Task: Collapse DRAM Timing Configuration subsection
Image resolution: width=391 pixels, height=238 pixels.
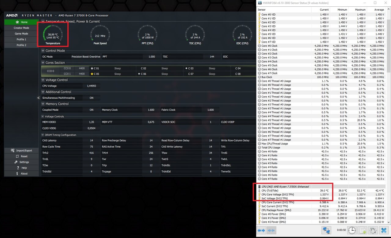Action: (43, 135)
